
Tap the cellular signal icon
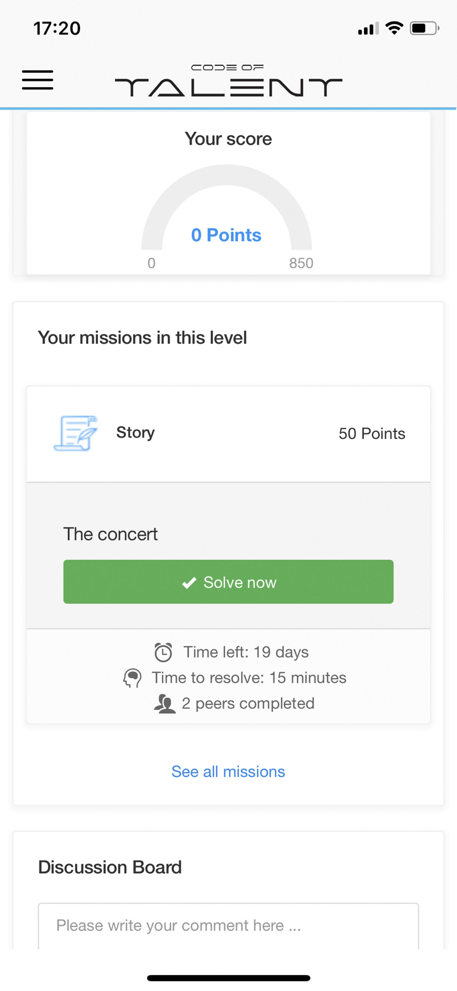(x=368, y=29)
